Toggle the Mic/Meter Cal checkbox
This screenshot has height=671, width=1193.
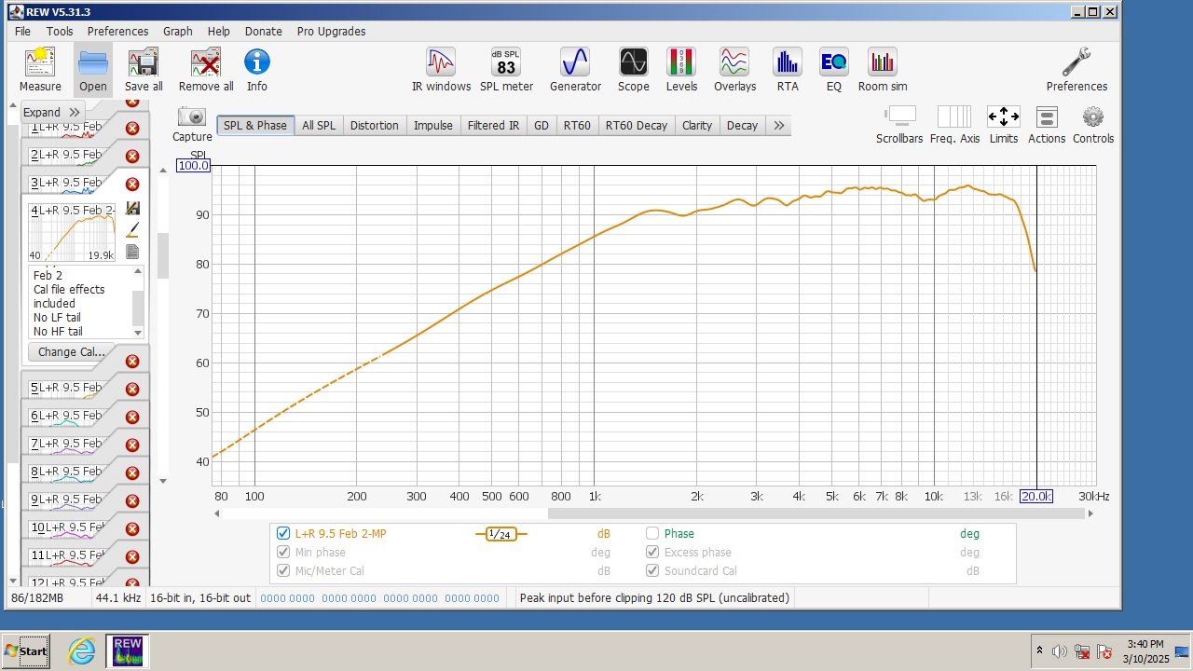(283, 571)
